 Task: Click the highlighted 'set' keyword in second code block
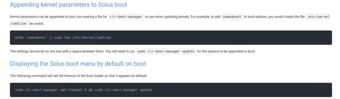click(63, 90)
